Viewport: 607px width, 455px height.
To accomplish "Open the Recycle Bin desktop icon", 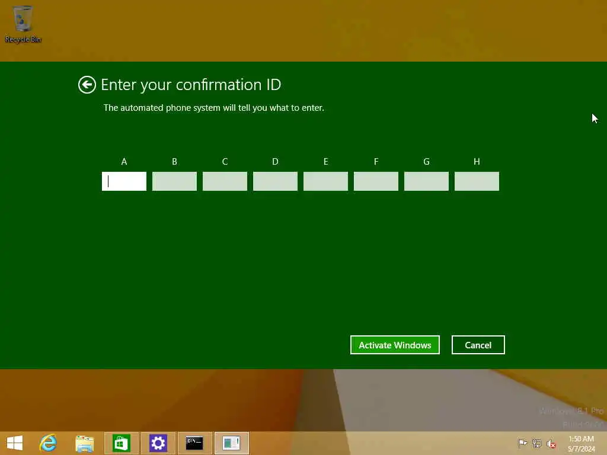I will pos(23,24).
